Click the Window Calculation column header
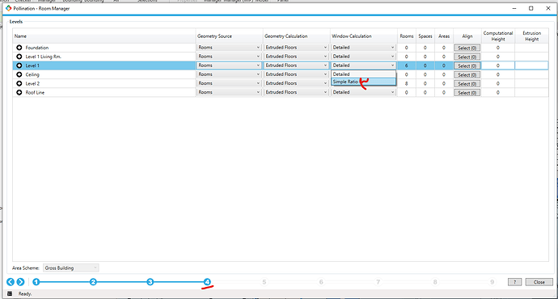Screen dimensions: 558x299 coord(364,36)
